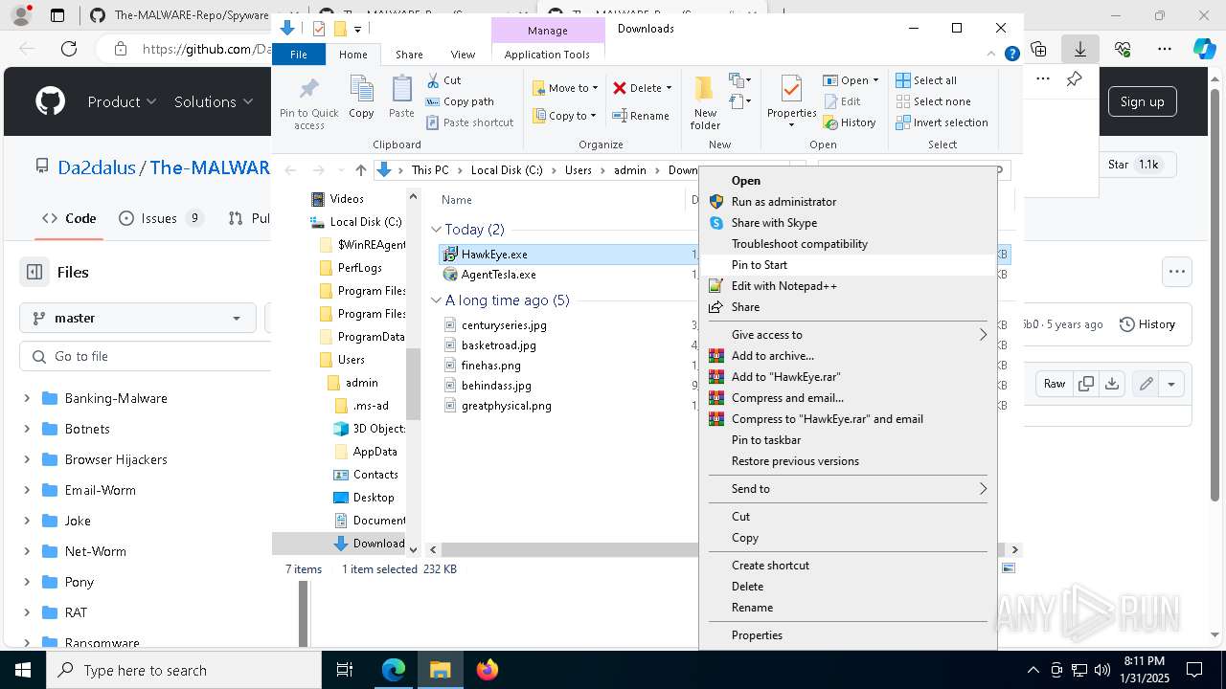Screen dimensions: 1226x689
Task: Select centuryseries.jpg file
Action: (504, 325)
